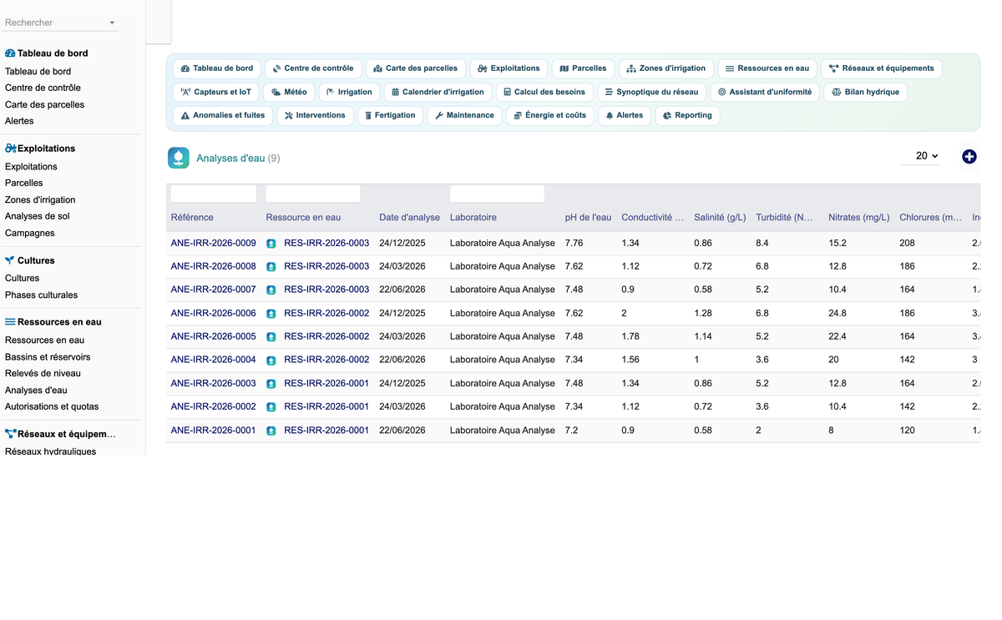Image resolution: width=1002 pixels, height=620 pixels.
Task: Sort by Nitrates (mg/L) column header
Action: pos(858,217)
